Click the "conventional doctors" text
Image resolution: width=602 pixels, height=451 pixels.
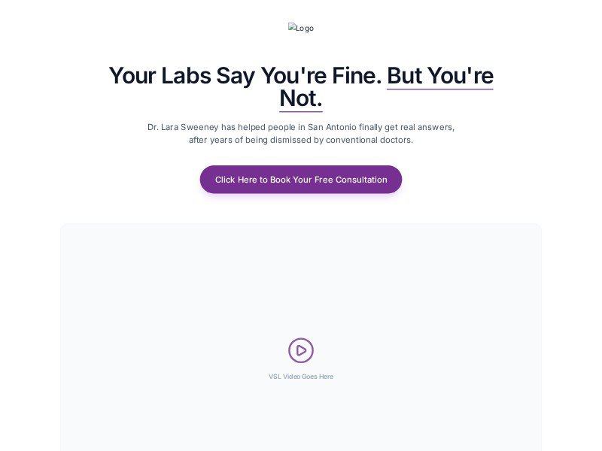click(x=369, y=140)
